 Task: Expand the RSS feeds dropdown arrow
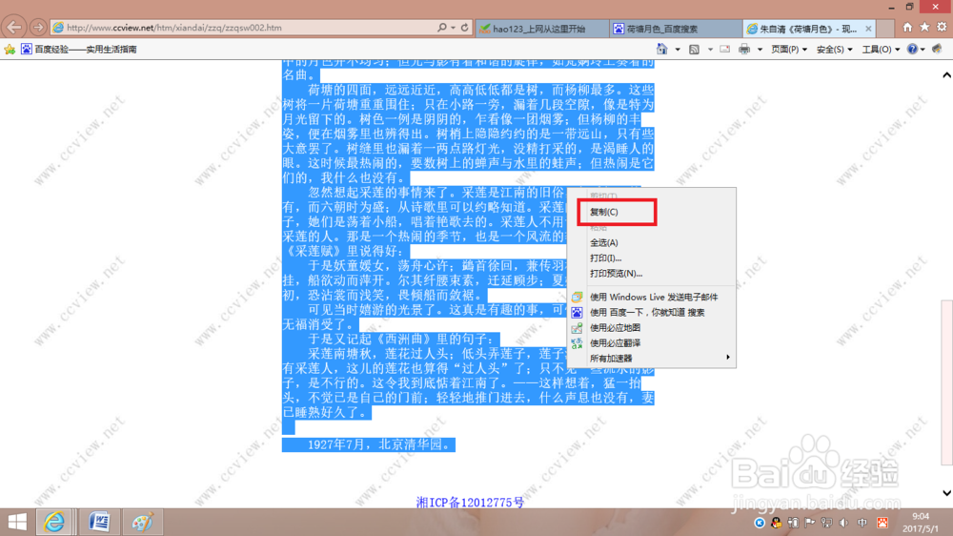710,50
